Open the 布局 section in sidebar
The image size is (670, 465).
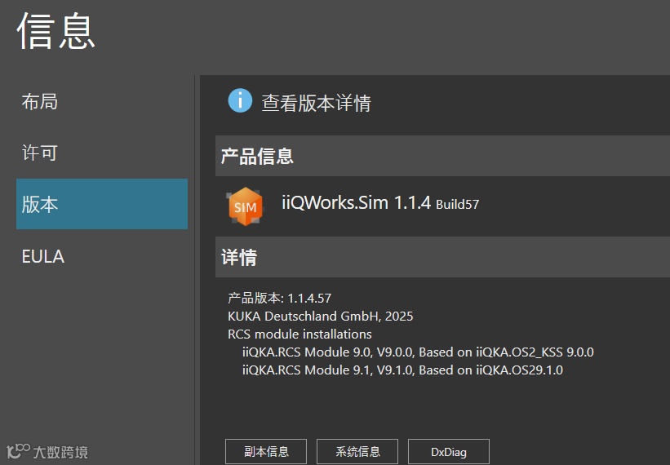(x=40, y=102)
